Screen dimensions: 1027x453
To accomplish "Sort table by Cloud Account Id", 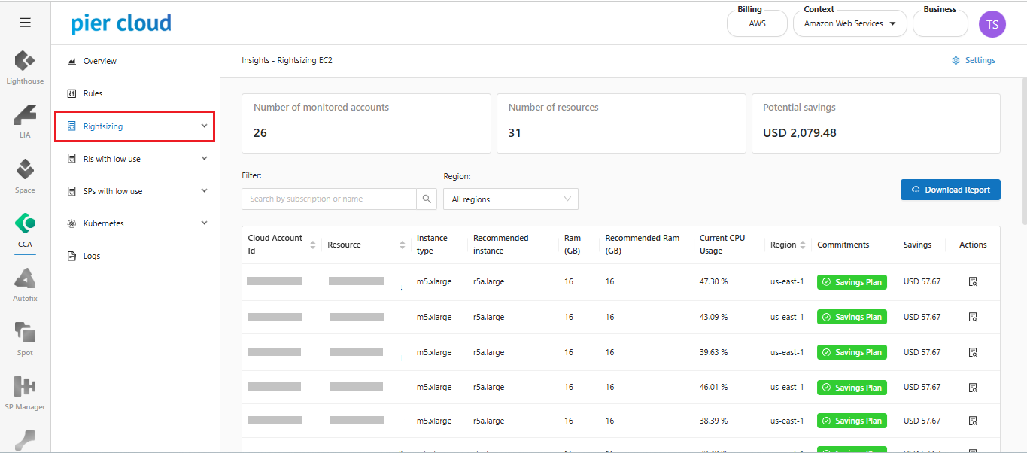I will [312, 245].
